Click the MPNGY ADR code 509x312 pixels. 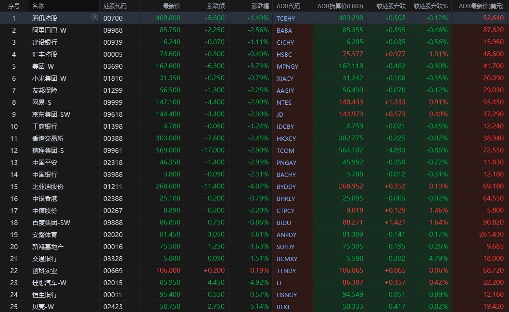point(287,66)
